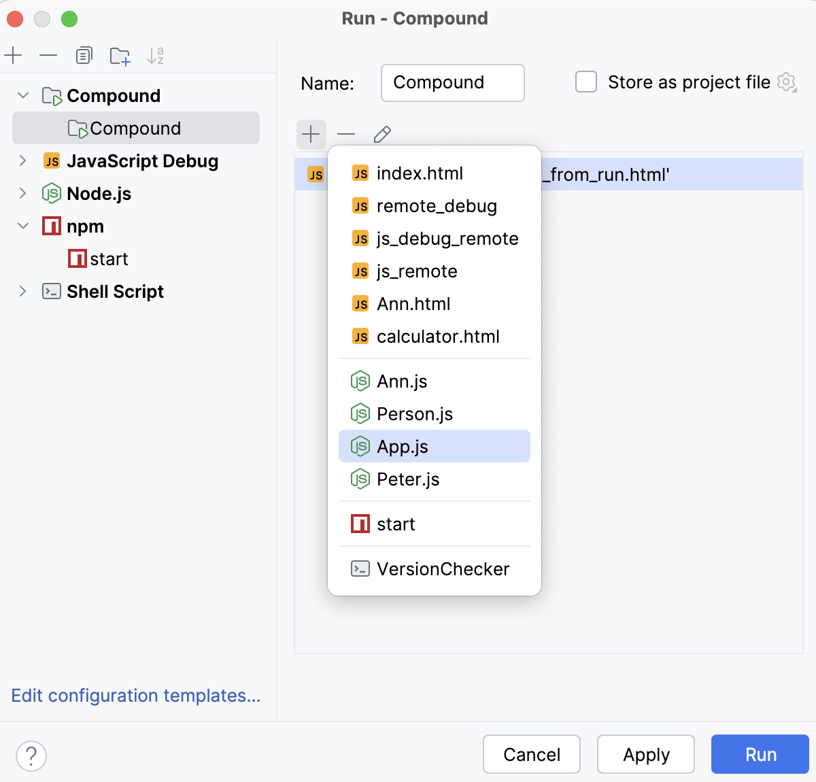Click the Apply button
Screen dimensions: 816x782
pos(645,754)
